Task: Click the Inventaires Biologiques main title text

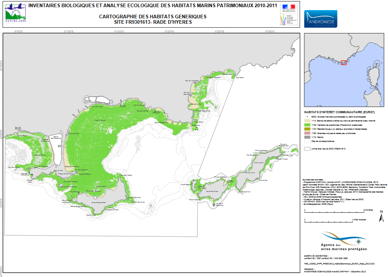Action: click(x=153, y=6)
